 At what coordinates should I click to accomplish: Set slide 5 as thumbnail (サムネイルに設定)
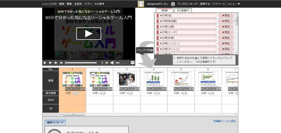click(x=184, y=89)
